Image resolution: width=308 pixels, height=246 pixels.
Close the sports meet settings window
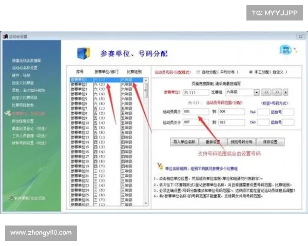300,36
